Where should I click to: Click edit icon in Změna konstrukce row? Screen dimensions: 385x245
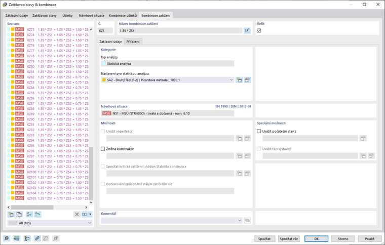coord(247,156)
